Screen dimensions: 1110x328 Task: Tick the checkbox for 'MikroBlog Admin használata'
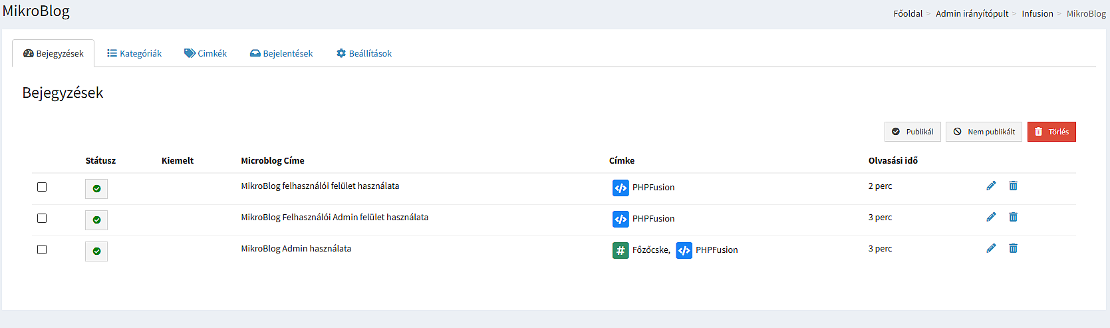[42, 249]
